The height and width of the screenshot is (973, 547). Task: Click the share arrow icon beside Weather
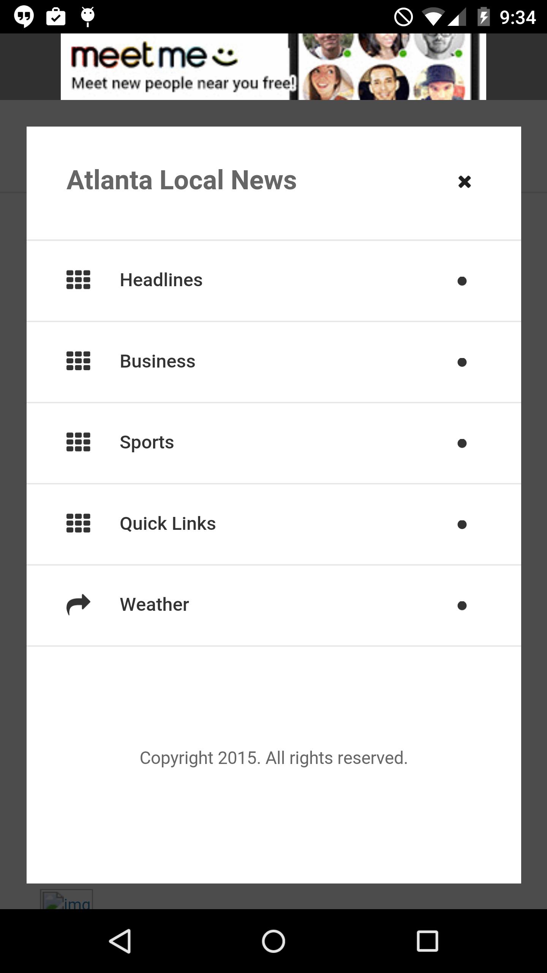(78, 604)
